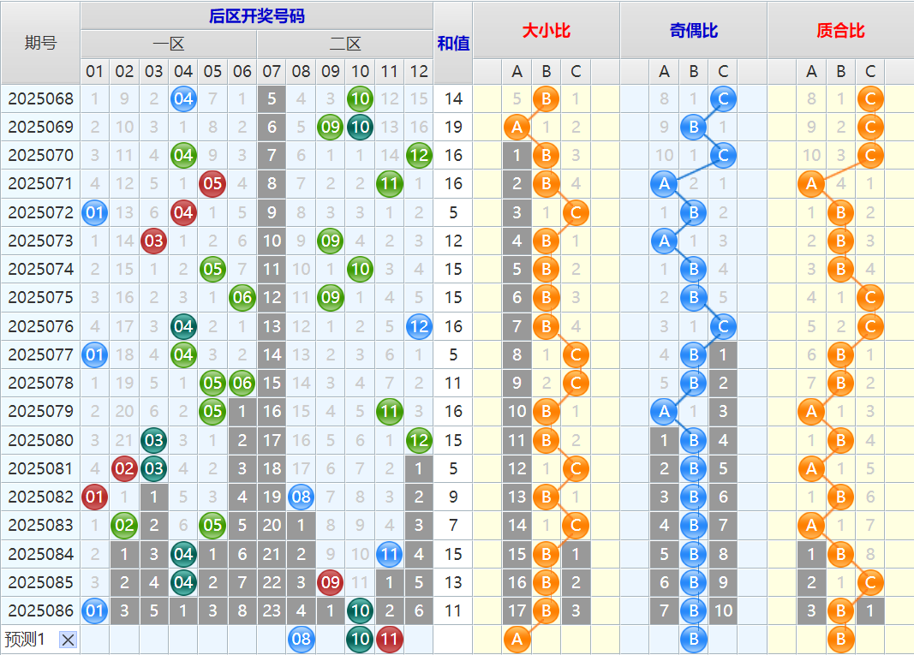Click gray cell 23 in row 2025086

coord(272,610)
